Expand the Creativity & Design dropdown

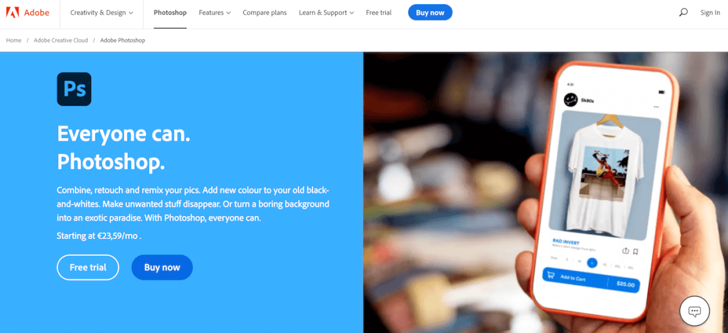(x=101, y=13)
